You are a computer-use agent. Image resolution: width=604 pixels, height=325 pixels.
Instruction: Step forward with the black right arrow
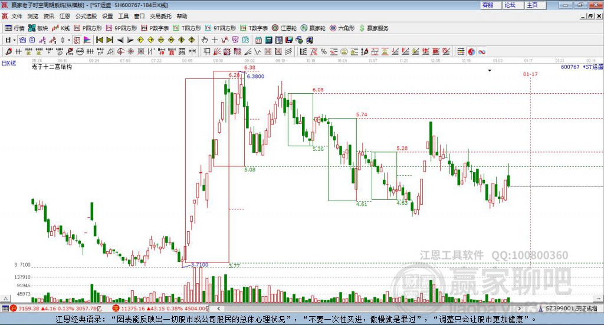[130, 40]
